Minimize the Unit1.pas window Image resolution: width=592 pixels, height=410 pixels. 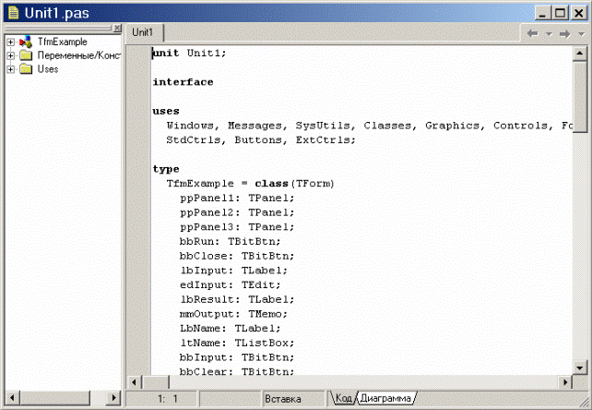(543, 14)
